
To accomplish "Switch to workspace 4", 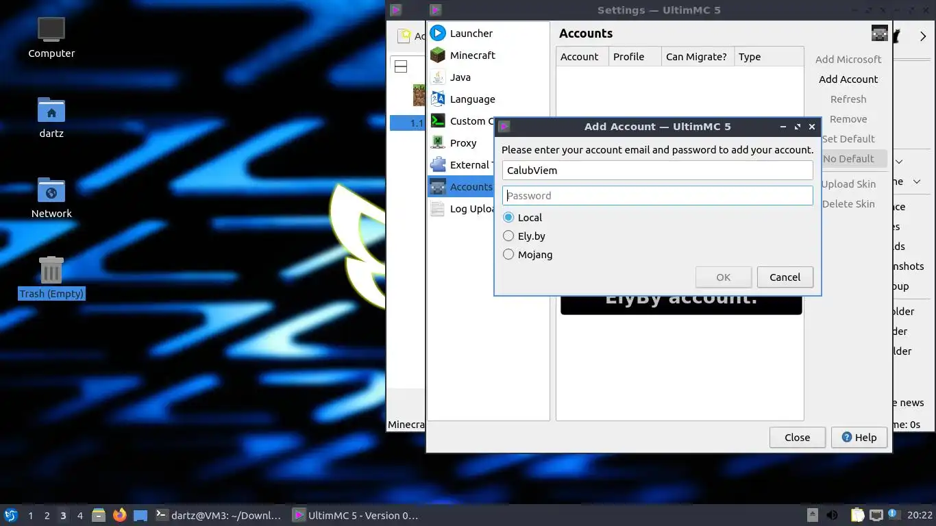I will pyautogui.click(x=79, y=515).
